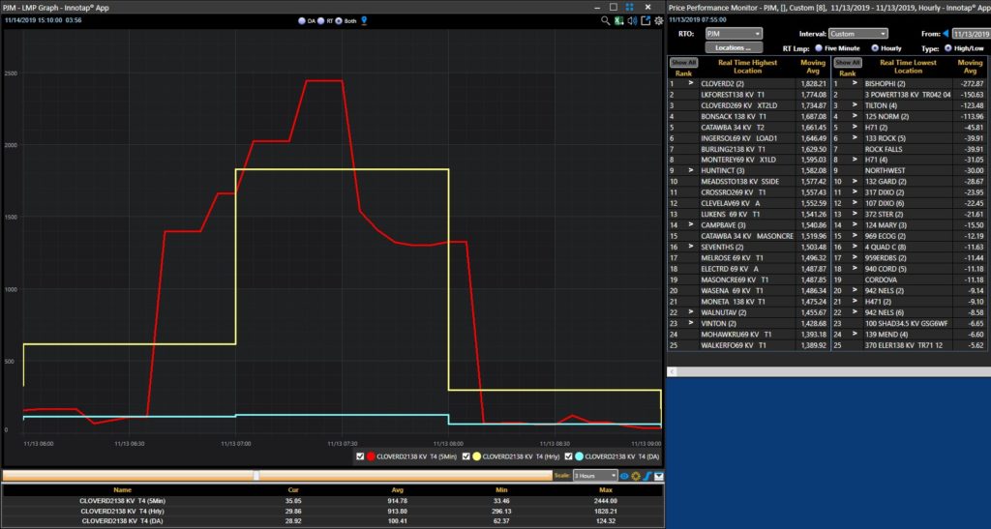Click Real Time Lowest Location column header
The width and height of the screenshot is (991, 529).
[908, 67]
